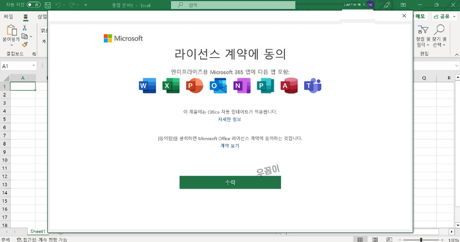Open ribbon display options icon

404,5
